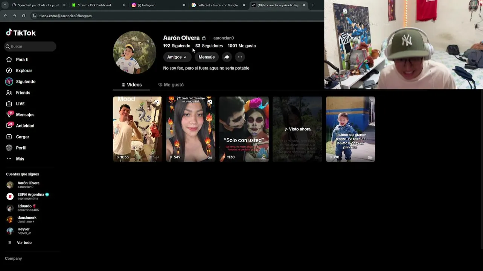Send a message with Mensaje button
Viewport: 483px width, 271px height.
point(207,57)
